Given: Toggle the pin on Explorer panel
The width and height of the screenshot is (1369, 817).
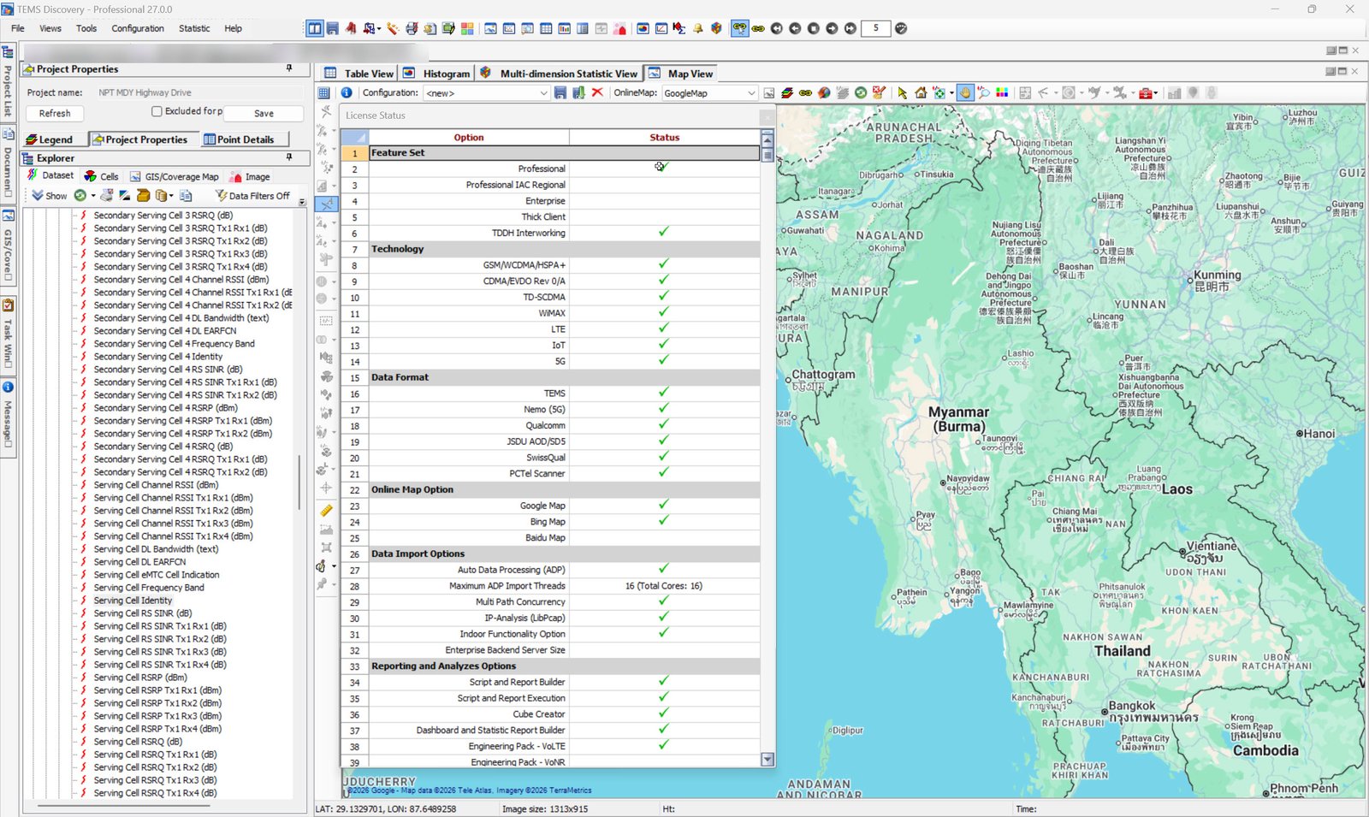Looking at the screenshot, I should click(x=289, y=157).
